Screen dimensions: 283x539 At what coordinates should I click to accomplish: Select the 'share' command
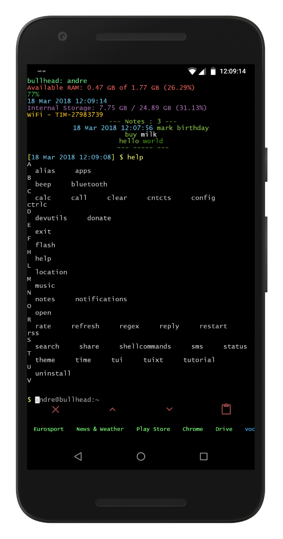[89, 347]
